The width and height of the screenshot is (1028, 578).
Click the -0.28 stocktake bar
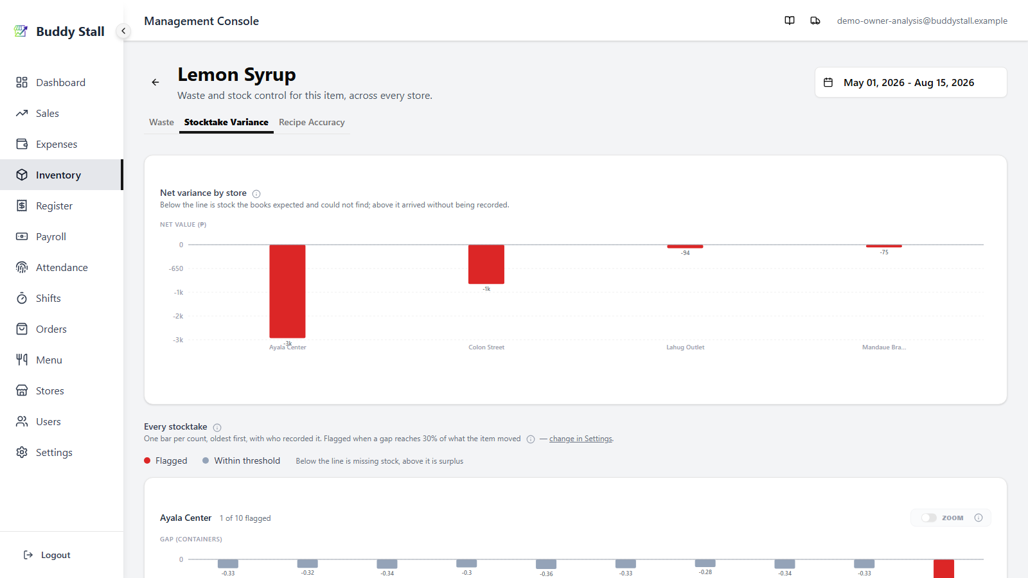click(x=705, y=563)
